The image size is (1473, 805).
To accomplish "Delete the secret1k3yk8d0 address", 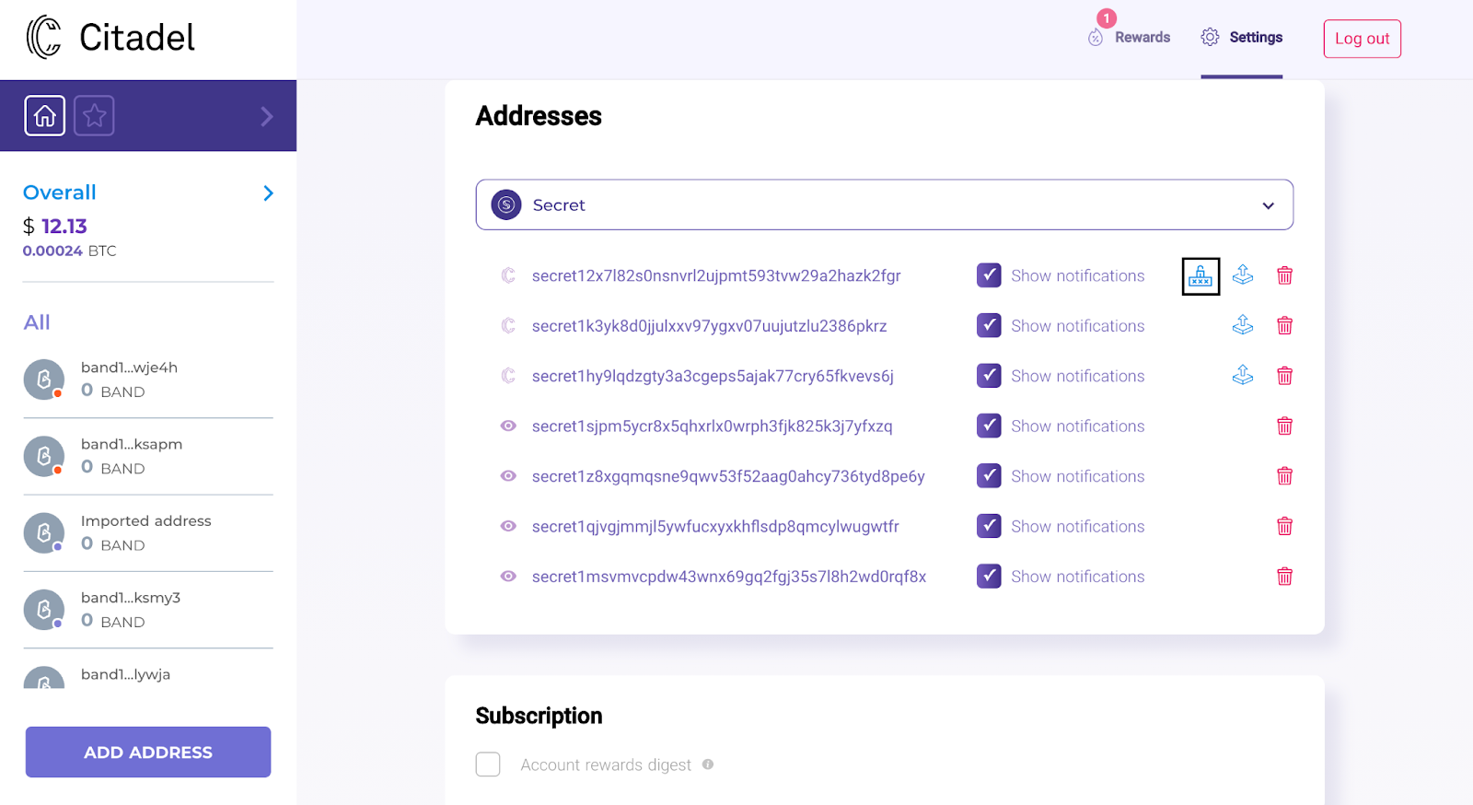I will (x=1285, y=325).
